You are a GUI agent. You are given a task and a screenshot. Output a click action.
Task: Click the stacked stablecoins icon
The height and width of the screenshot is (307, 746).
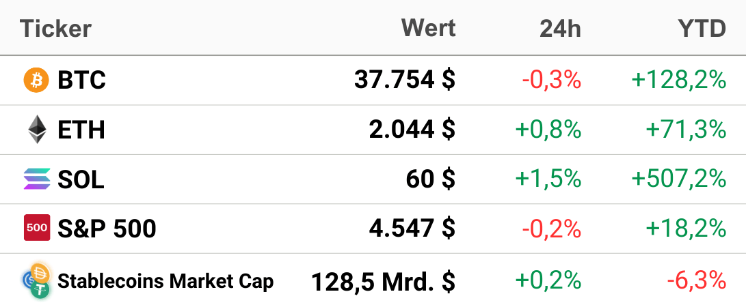(x=36, y=281)
